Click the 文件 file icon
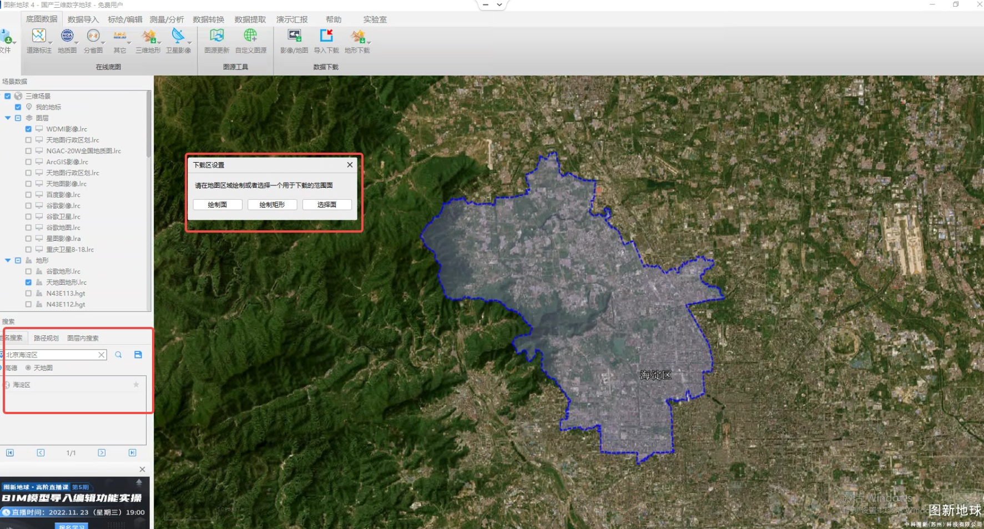 (6, 38)
